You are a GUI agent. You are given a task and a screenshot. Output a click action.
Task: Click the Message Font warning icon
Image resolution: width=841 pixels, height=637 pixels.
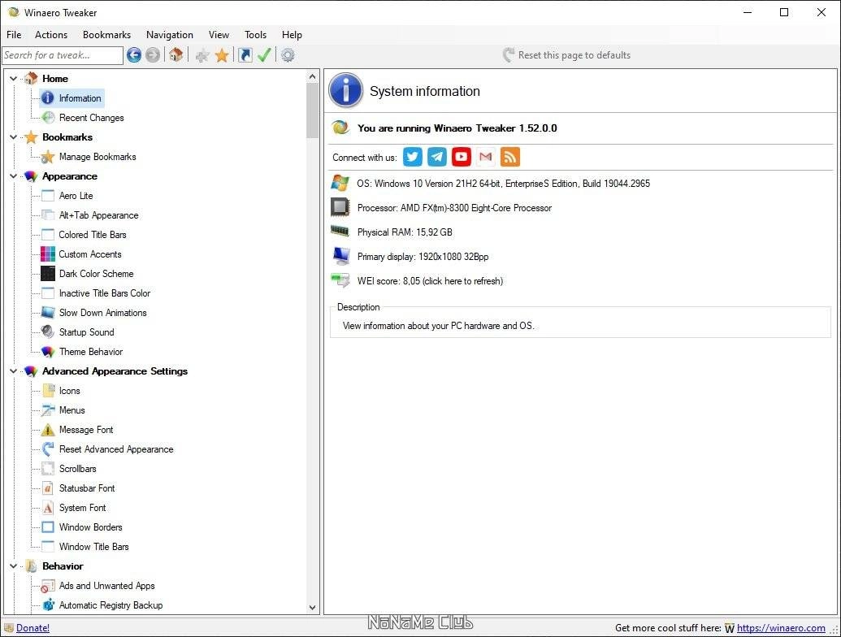(48, 430)
